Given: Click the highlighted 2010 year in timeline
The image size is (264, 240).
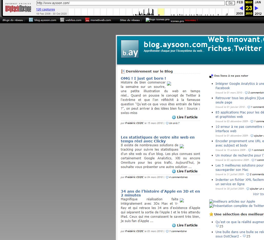Looking at the screenshot, I should click(x=161, y=12).
